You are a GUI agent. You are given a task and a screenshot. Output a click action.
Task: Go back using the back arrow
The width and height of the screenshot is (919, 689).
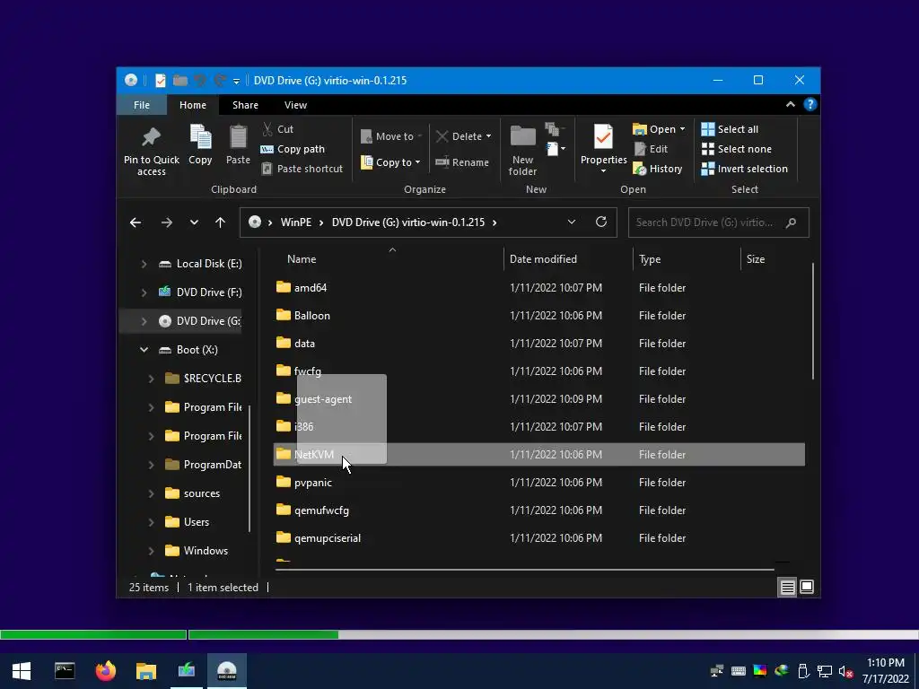click(136, 222)
